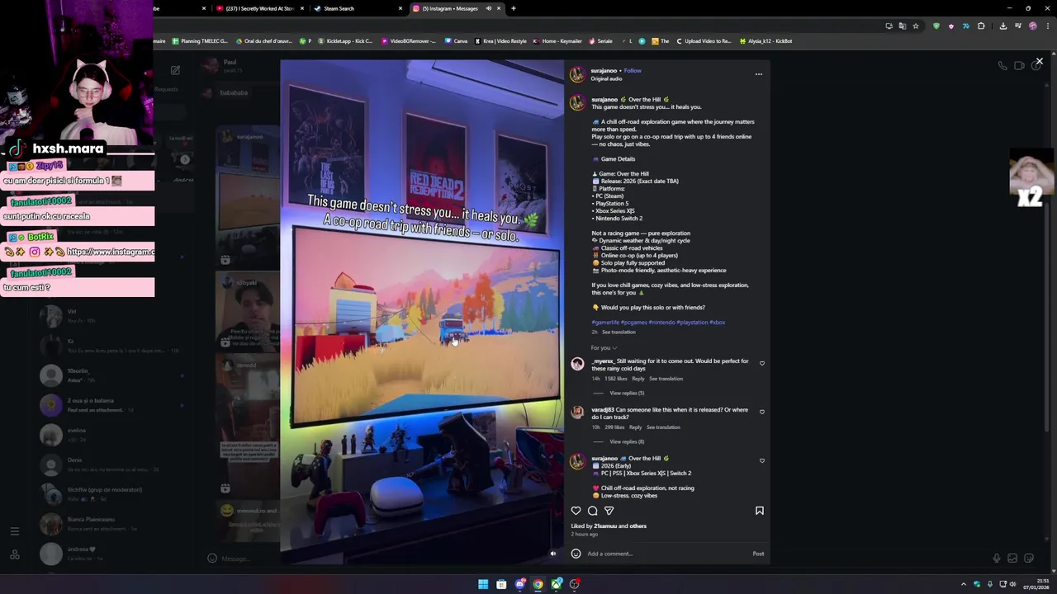Open Krea Video Restyle bookmark
1057x594 pixels.
pyautogui.click(x=500, y=40)
